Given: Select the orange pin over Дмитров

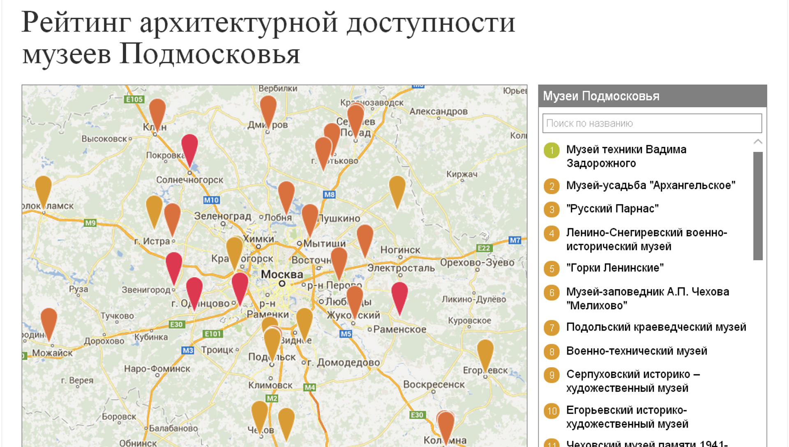Looking at the screenshot, I should (268, 109).
